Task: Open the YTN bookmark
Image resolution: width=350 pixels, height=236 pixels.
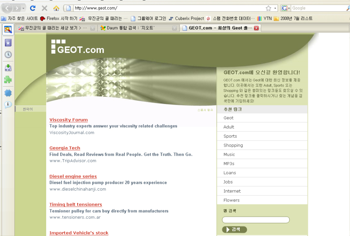Action: point(264,18)
